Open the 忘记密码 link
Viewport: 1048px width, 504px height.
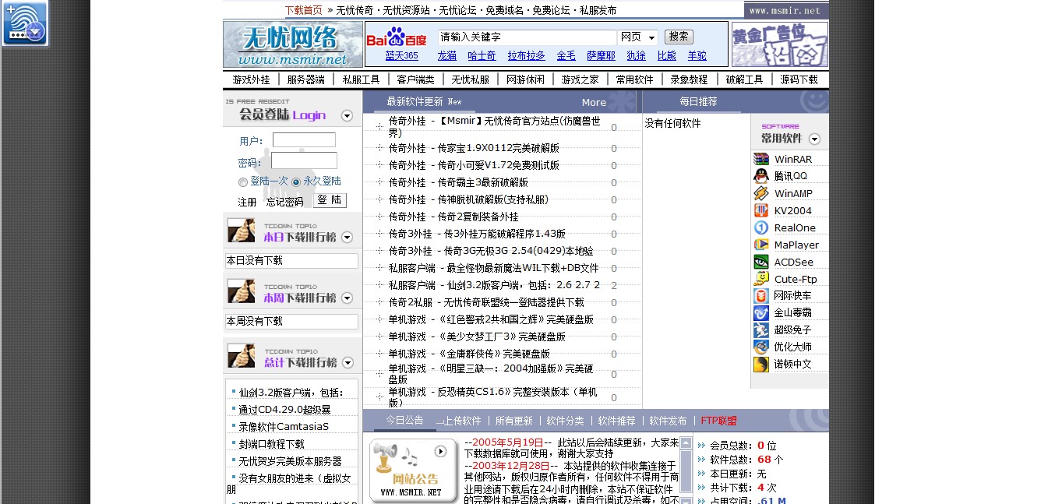click(284, 202)
